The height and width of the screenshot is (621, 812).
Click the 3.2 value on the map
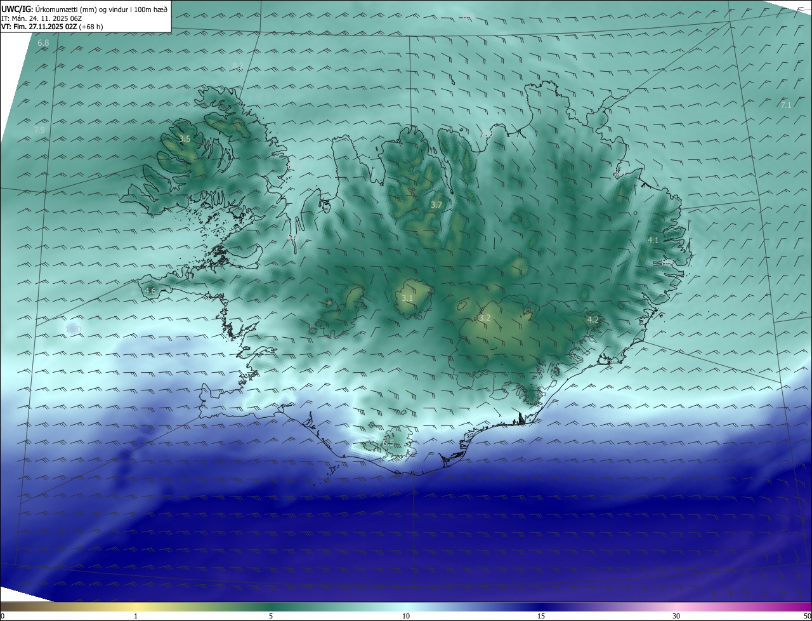[x=485, y=317]
